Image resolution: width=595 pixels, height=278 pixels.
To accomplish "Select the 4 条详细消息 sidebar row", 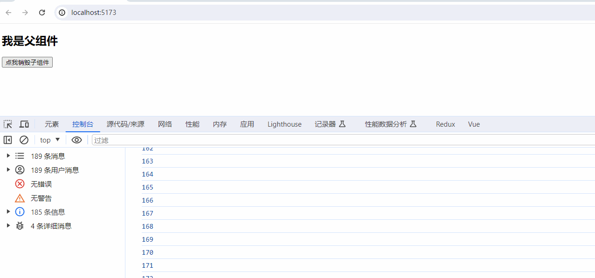I will tap(62, 226).
